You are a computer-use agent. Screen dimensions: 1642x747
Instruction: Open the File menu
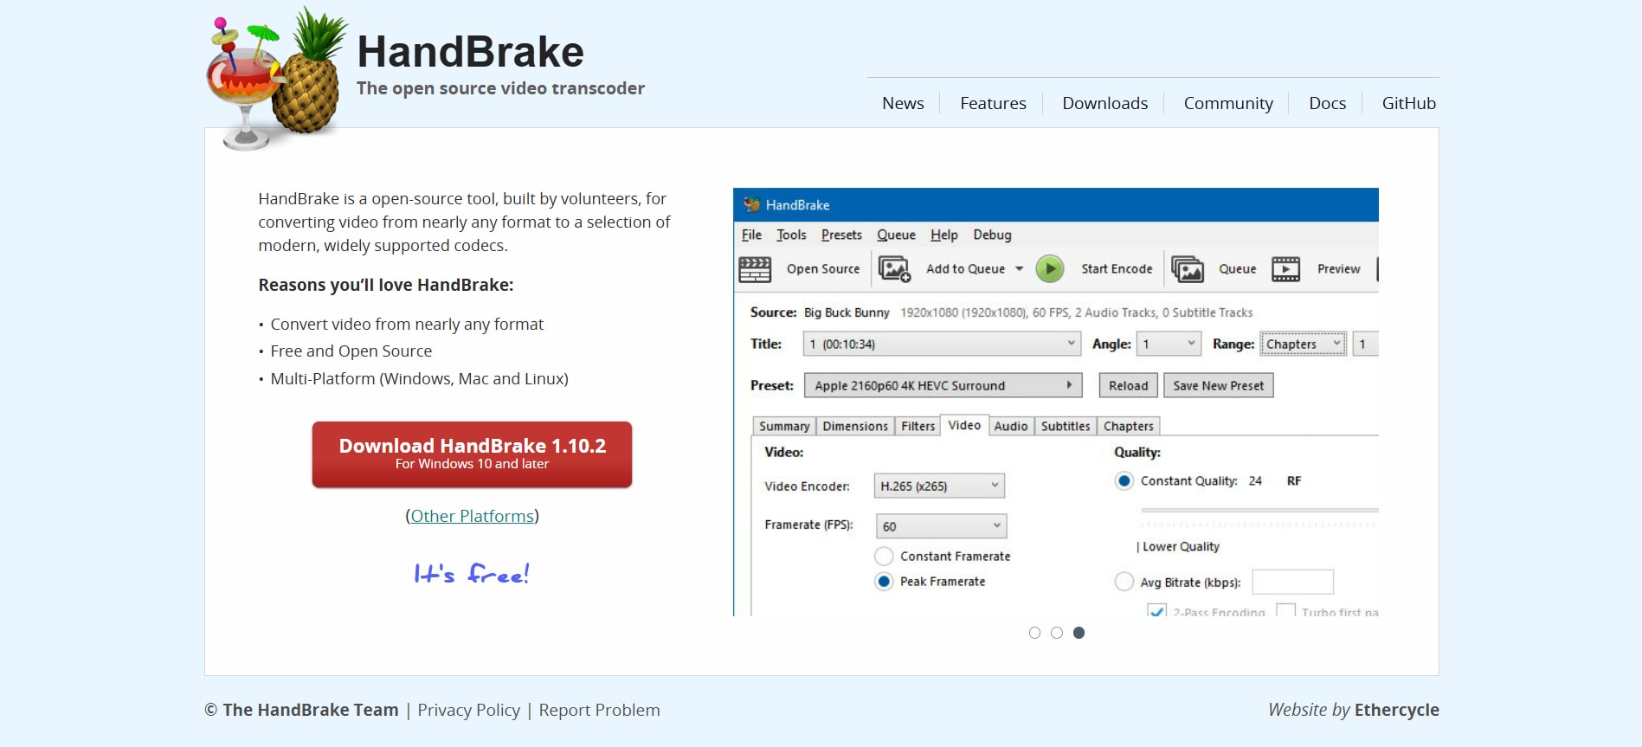pyautogui.click(x=751, y=235)
